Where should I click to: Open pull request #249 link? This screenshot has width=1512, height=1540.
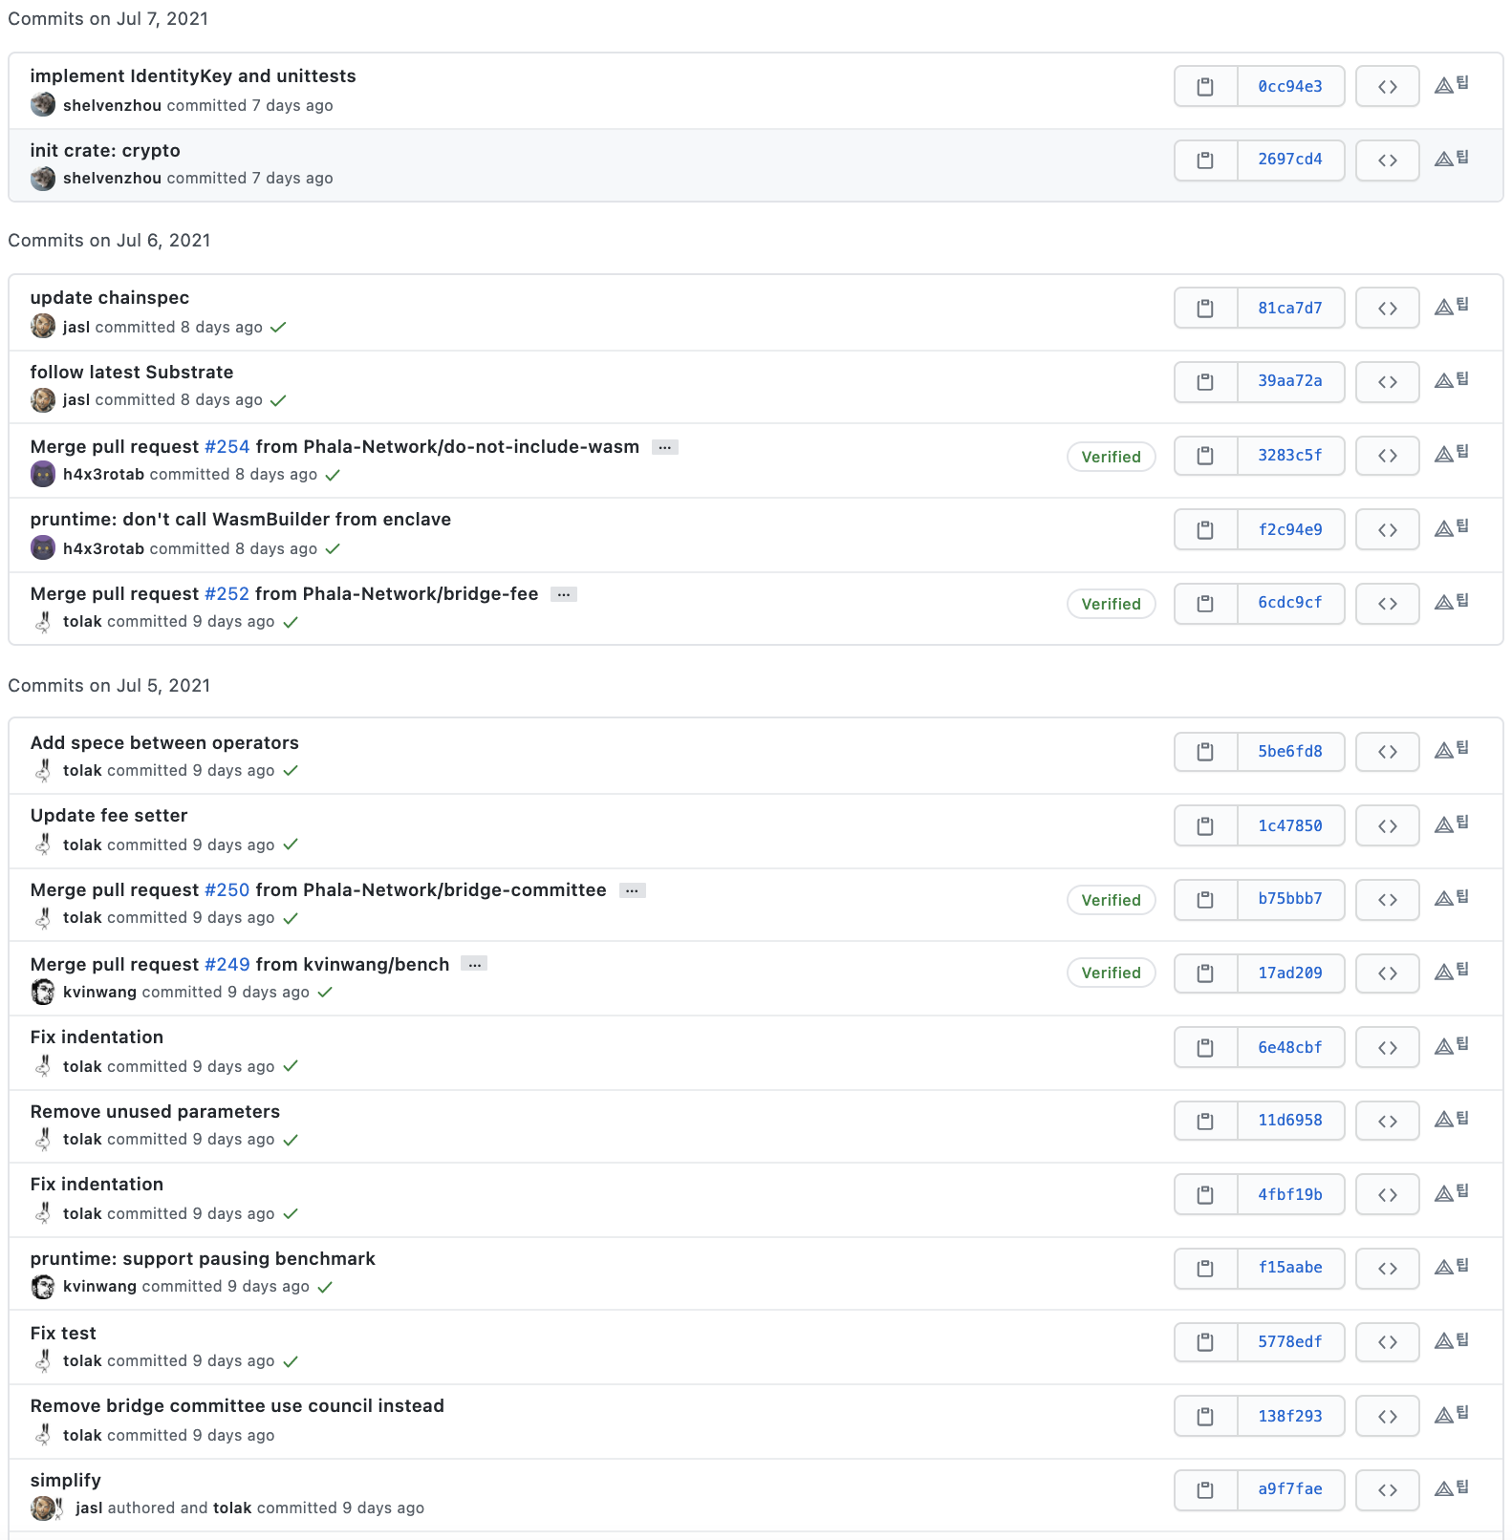pyautogui.click(x=227, y=965)
